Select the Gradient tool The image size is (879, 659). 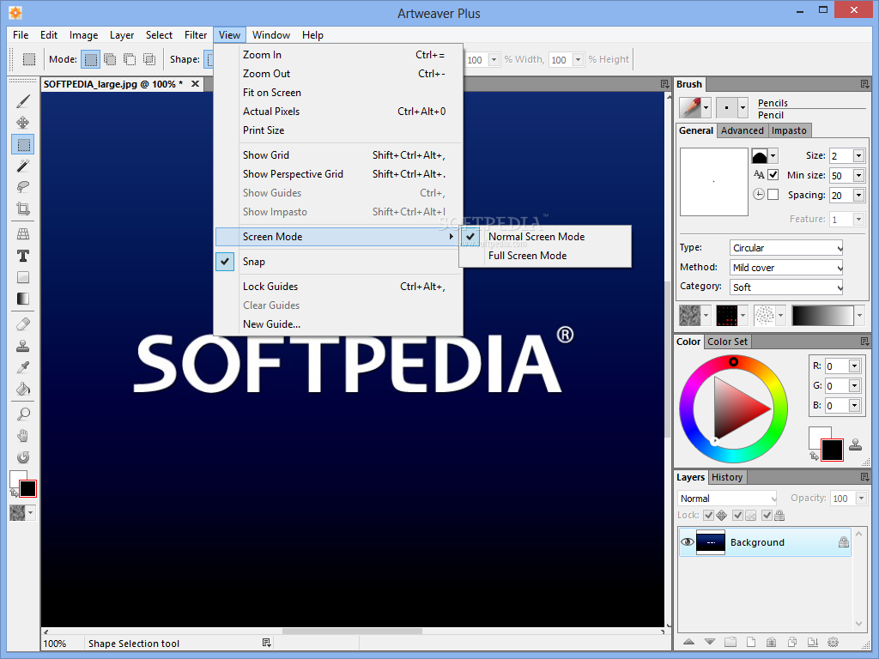[x=23, y=299]
